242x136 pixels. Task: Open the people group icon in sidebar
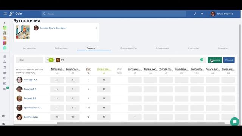coord(5,78)
